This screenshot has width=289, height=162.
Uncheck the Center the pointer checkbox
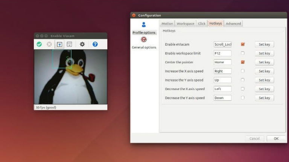click(243, 62)
